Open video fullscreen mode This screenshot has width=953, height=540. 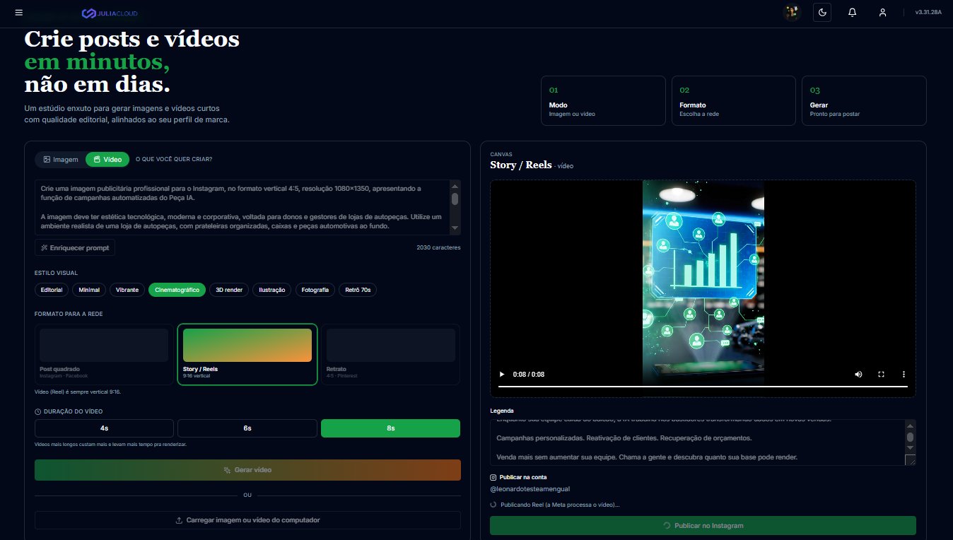(881, 374)
